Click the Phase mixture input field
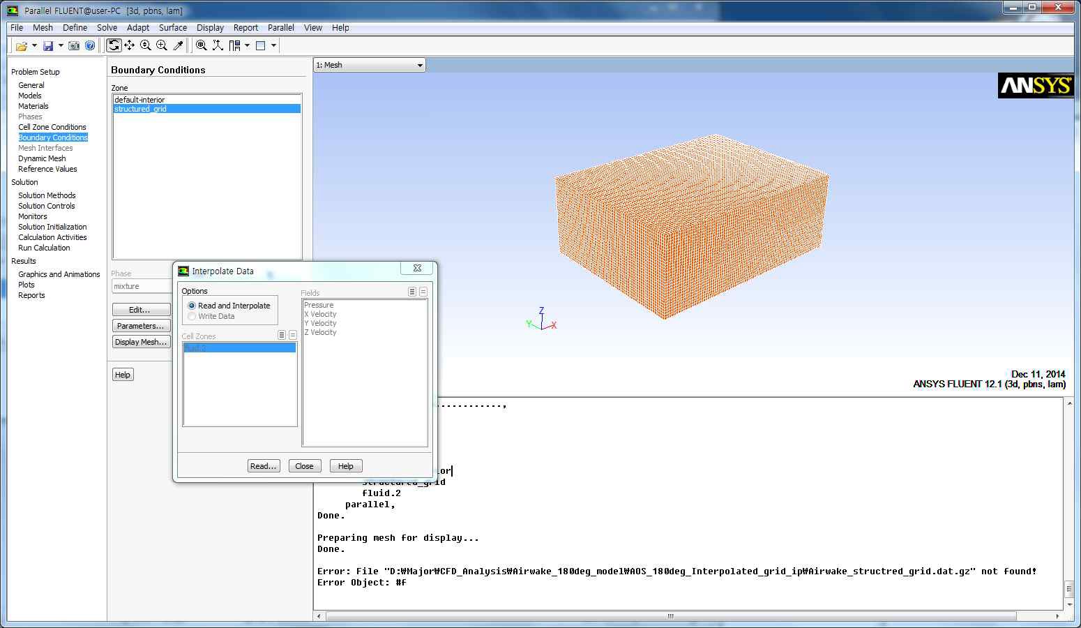This screenshot has height=628, width=1081. click(x=142, y=286)
